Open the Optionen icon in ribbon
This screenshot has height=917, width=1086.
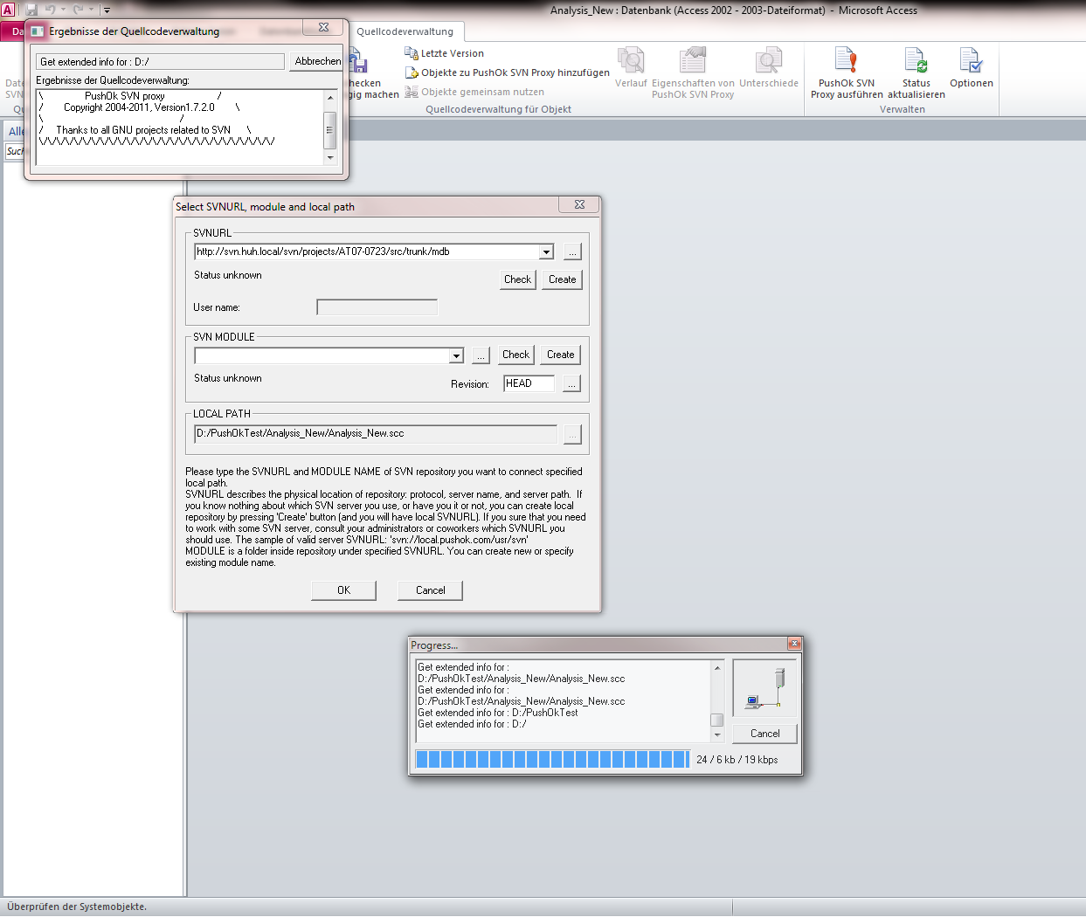(x=971, y=62)
